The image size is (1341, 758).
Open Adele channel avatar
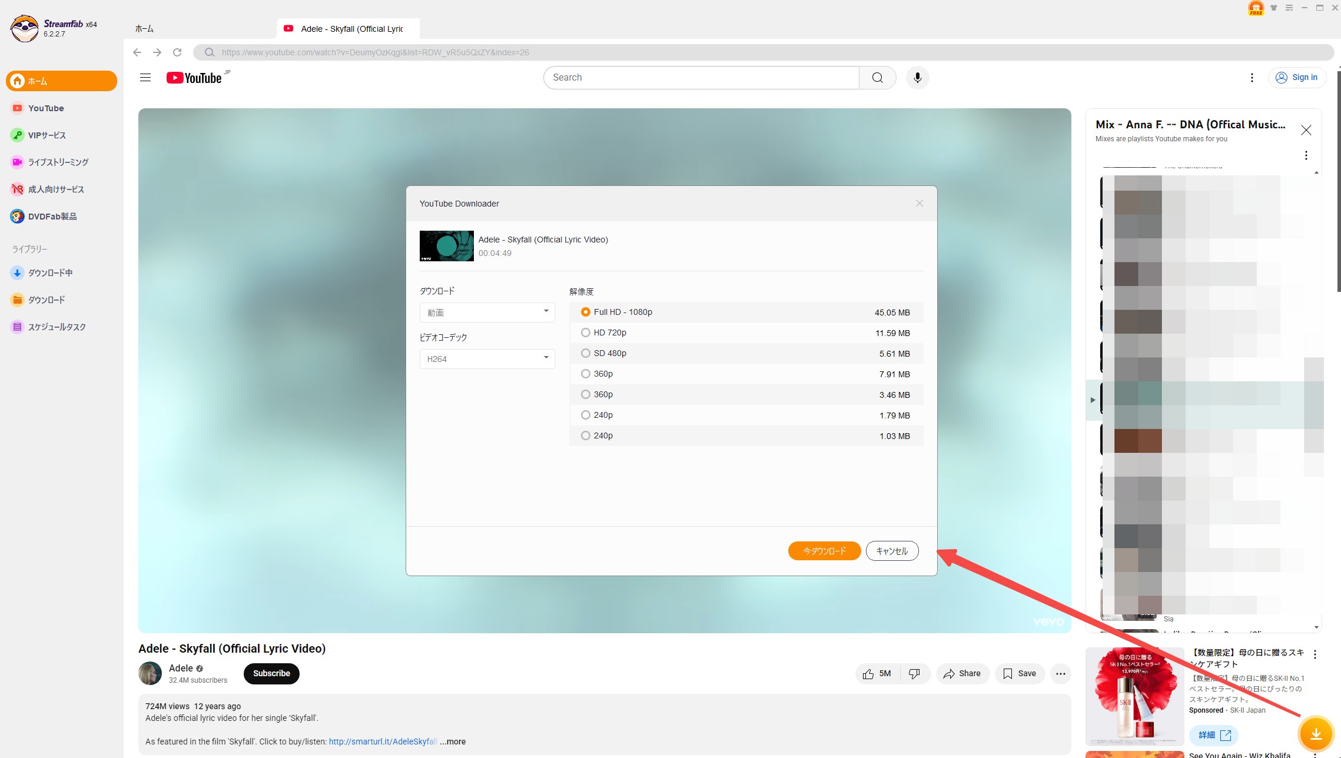(x=150, y=673)
